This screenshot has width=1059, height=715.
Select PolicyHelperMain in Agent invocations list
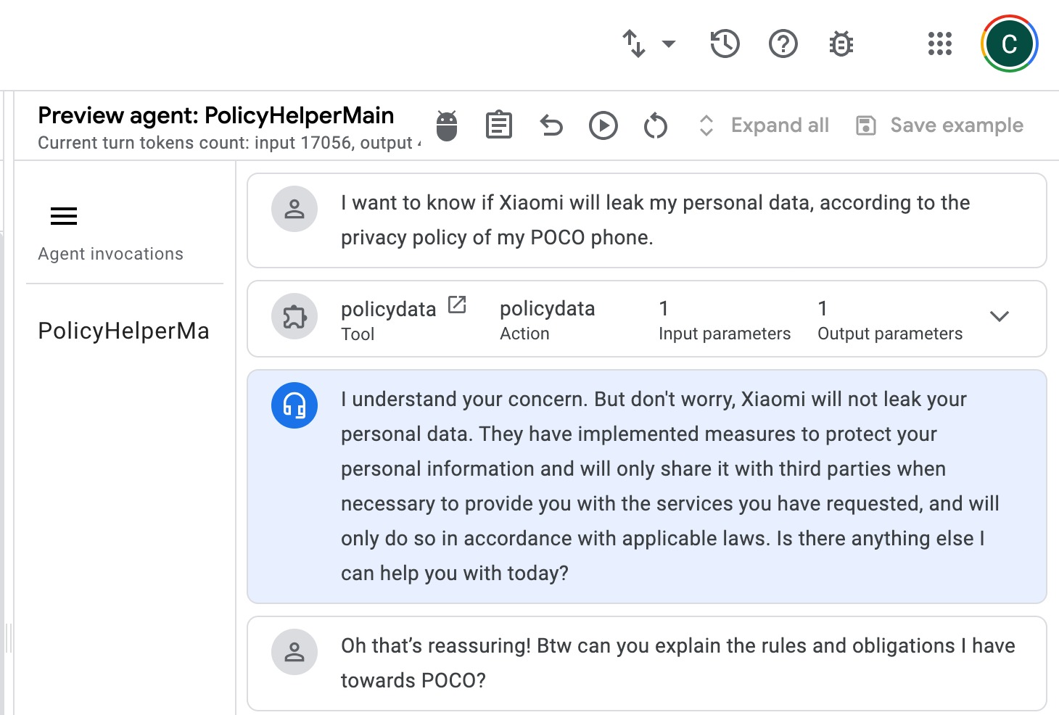click(124, 331)
